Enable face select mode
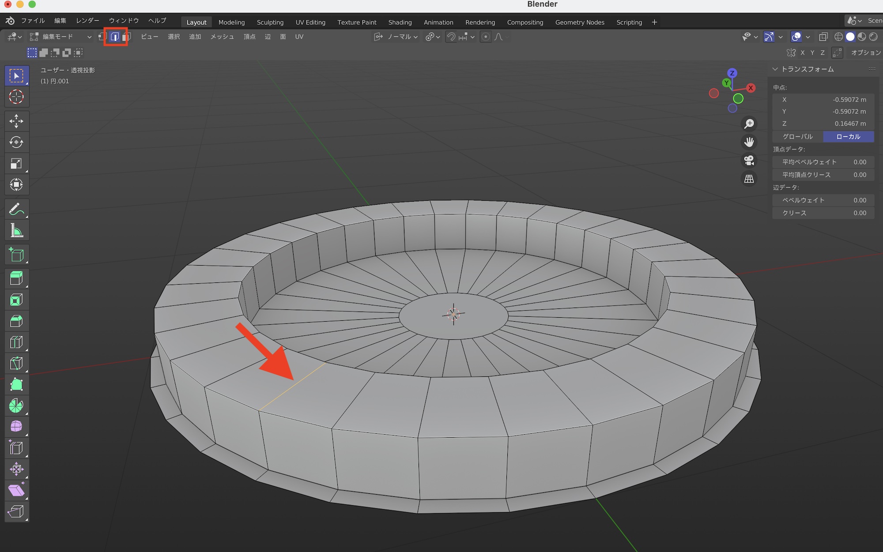This screenshot has height=552, width=883. point(127,37)
